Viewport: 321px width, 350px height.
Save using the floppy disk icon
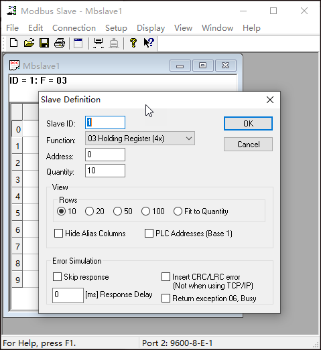pyautogui.click(x=44, y=43)
